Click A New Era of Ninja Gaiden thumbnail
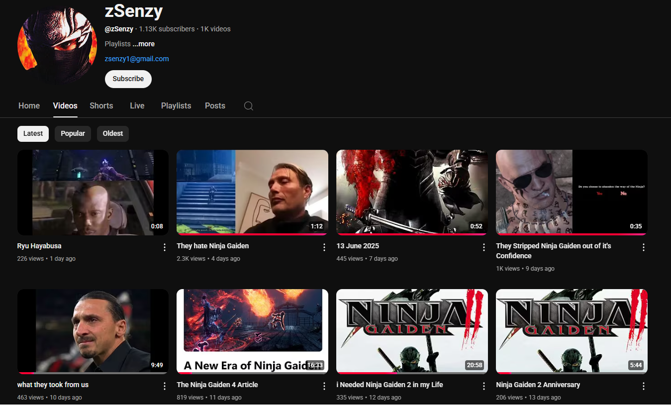 253,331
